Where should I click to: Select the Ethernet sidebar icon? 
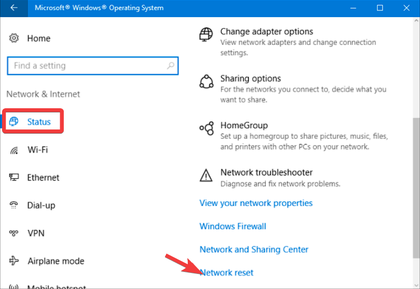pos(14,178)
